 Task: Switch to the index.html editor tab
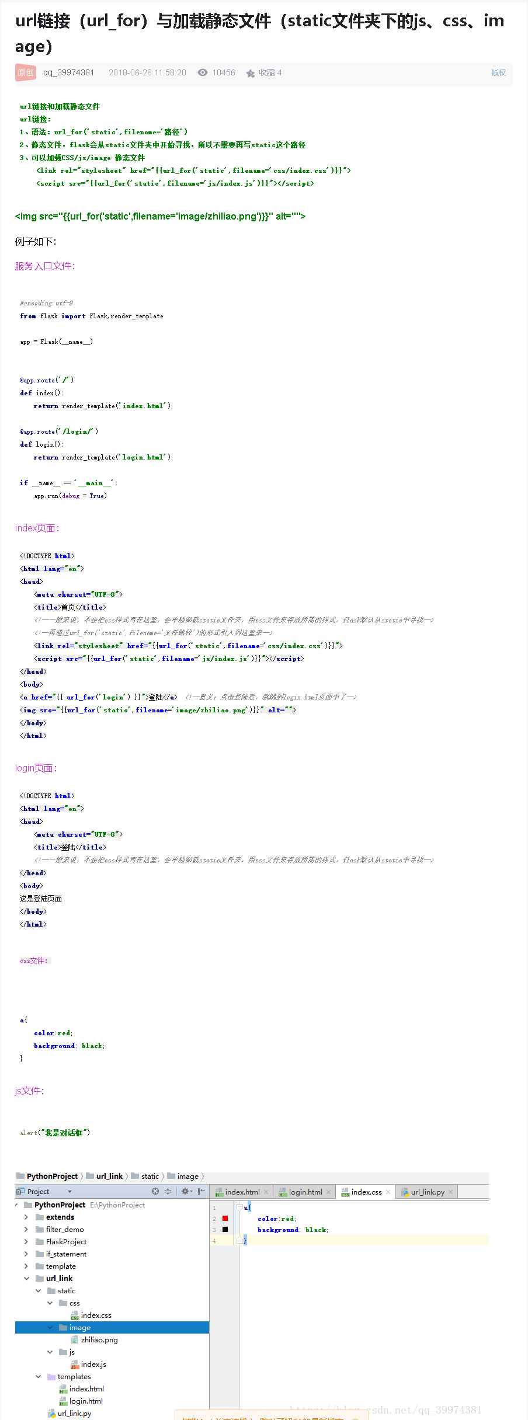point(242,1192)
